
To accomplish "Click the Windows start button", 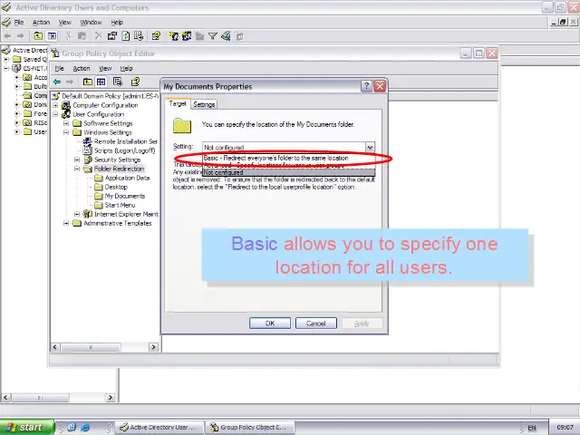I will [26, 427].
